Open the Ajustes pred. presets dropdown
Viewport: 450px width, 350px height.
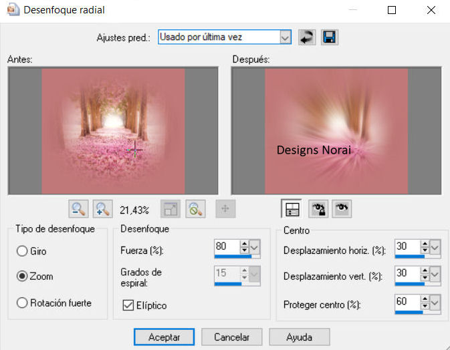pyautogui.click(x=285, y=37)
